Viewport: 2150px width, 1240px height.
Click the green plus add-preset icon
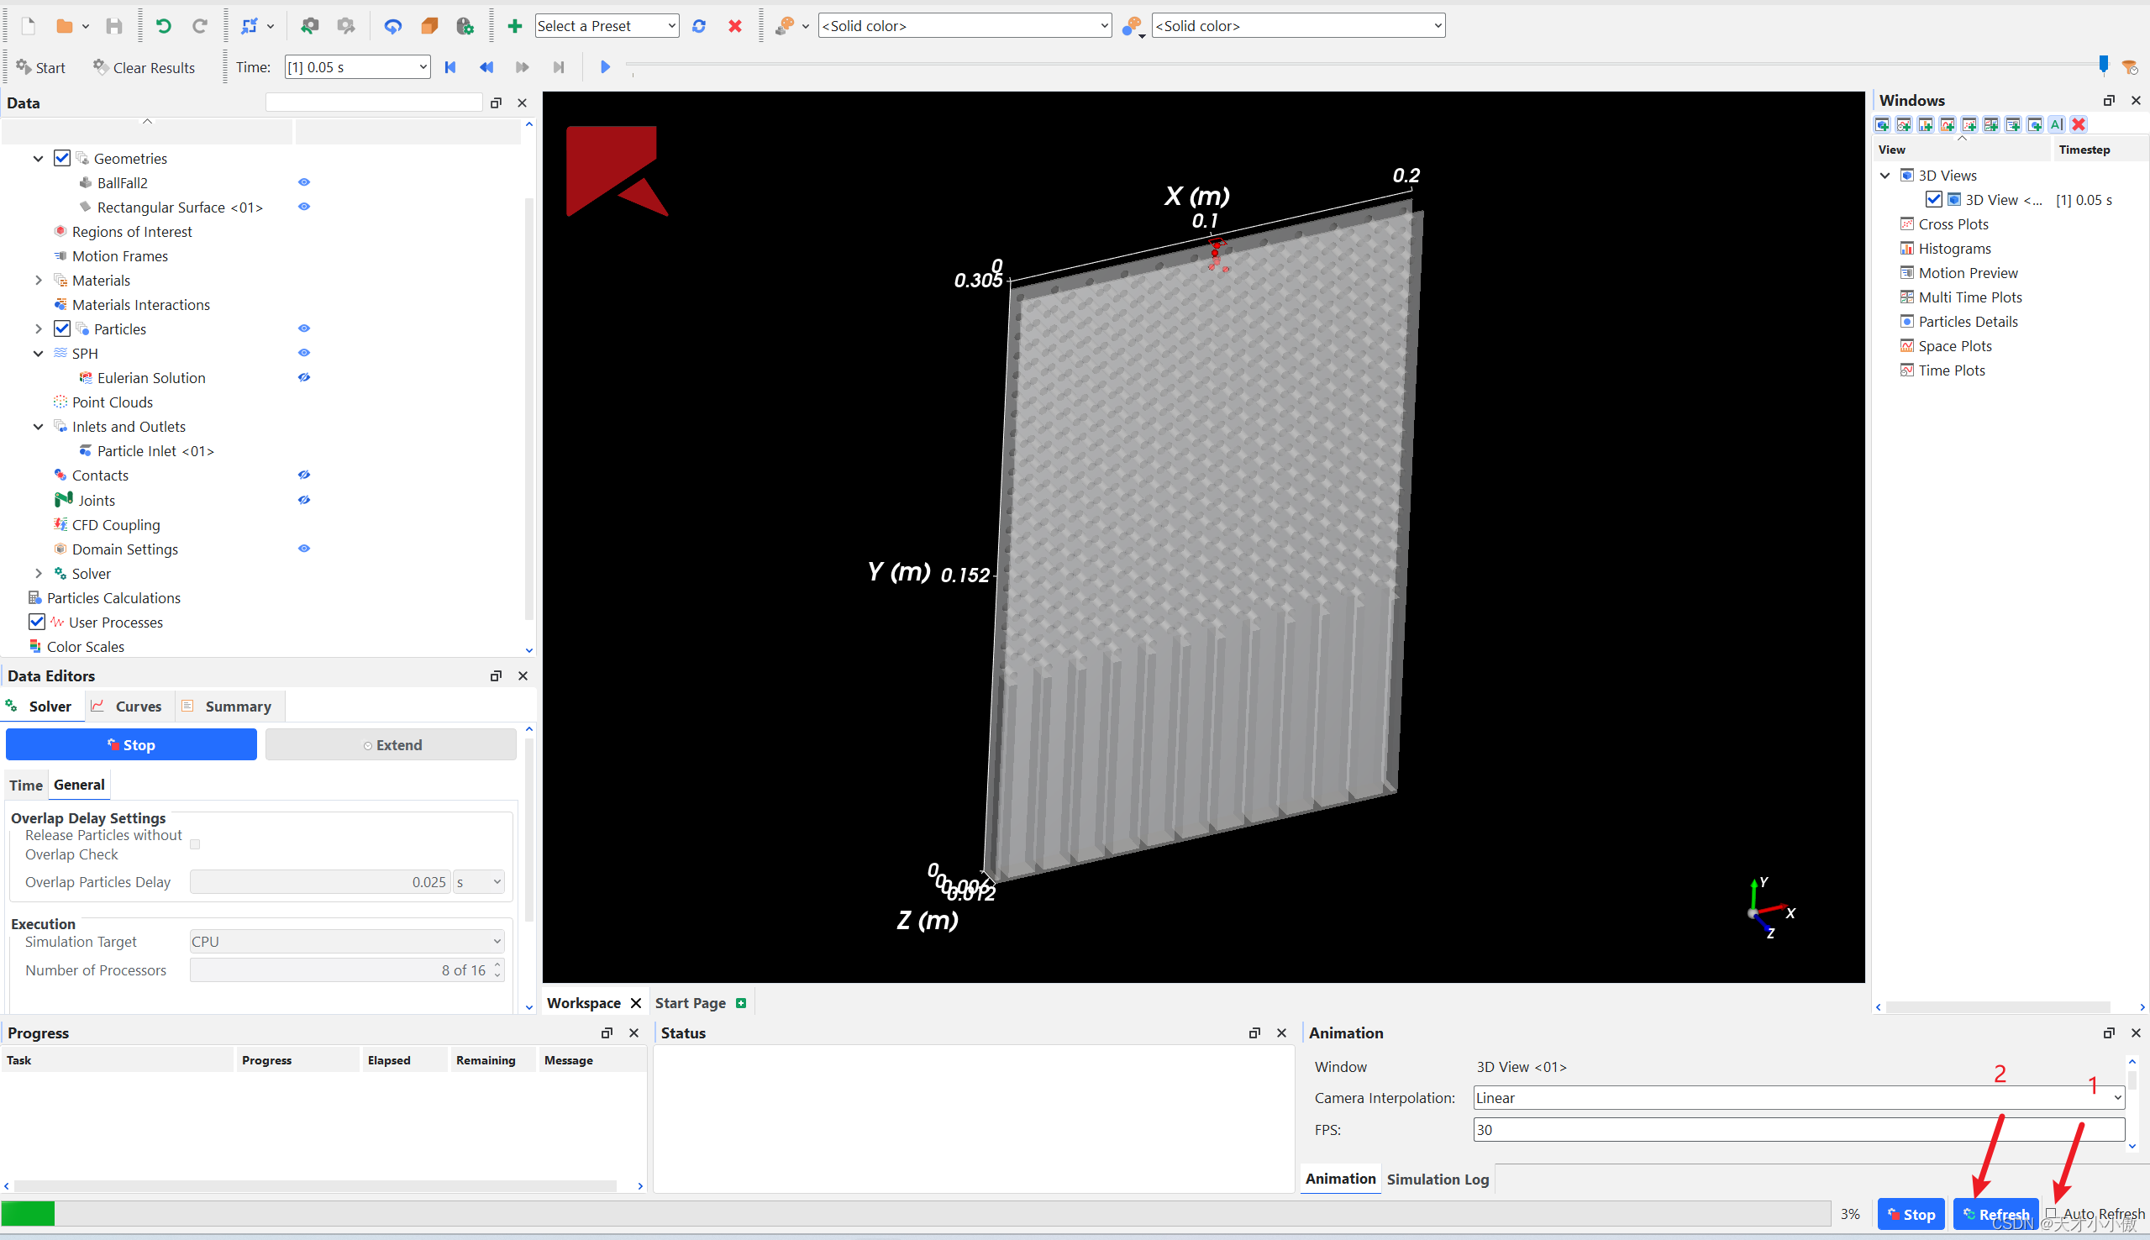[x=514, y=25]
